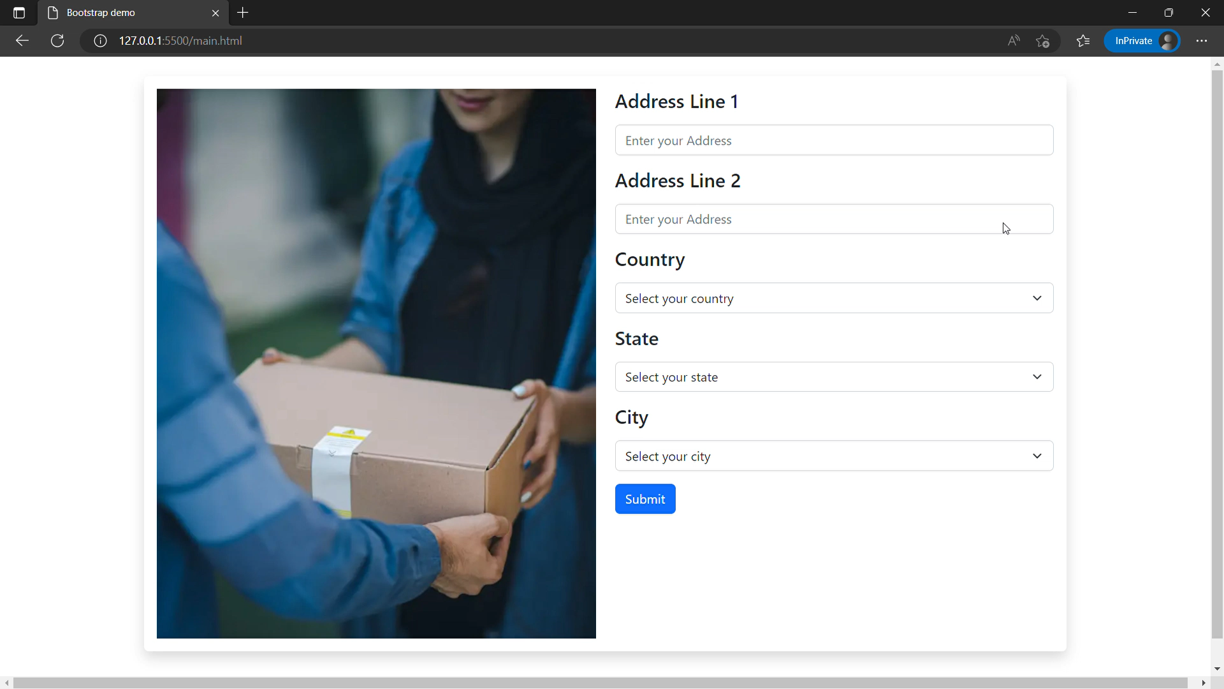
Task: Refresh the page with reload icon
Action: pos(57,41)
